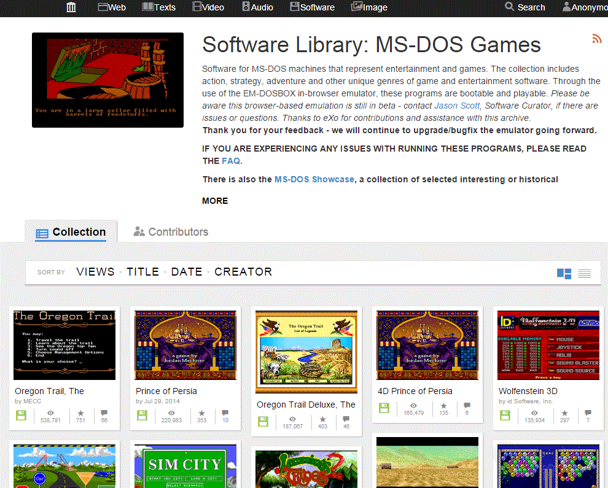Open the Sim City game thumbnail
Viewport: 608px width, 488px height.
pos(185,467)
